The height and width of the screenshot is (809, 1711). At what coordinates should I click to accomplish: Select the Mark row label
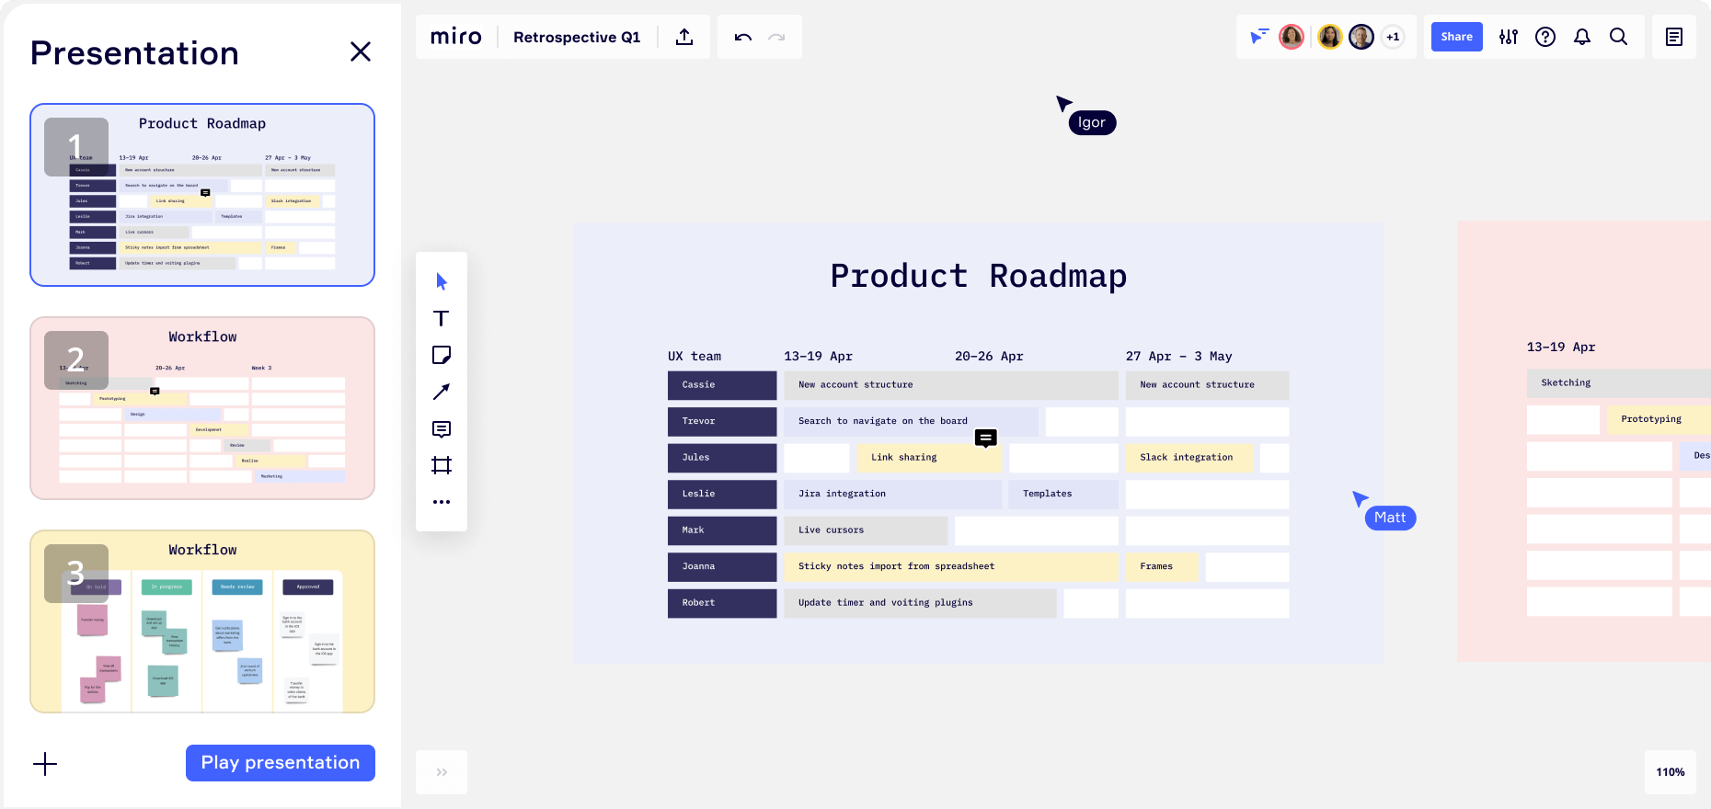(722, 530)
